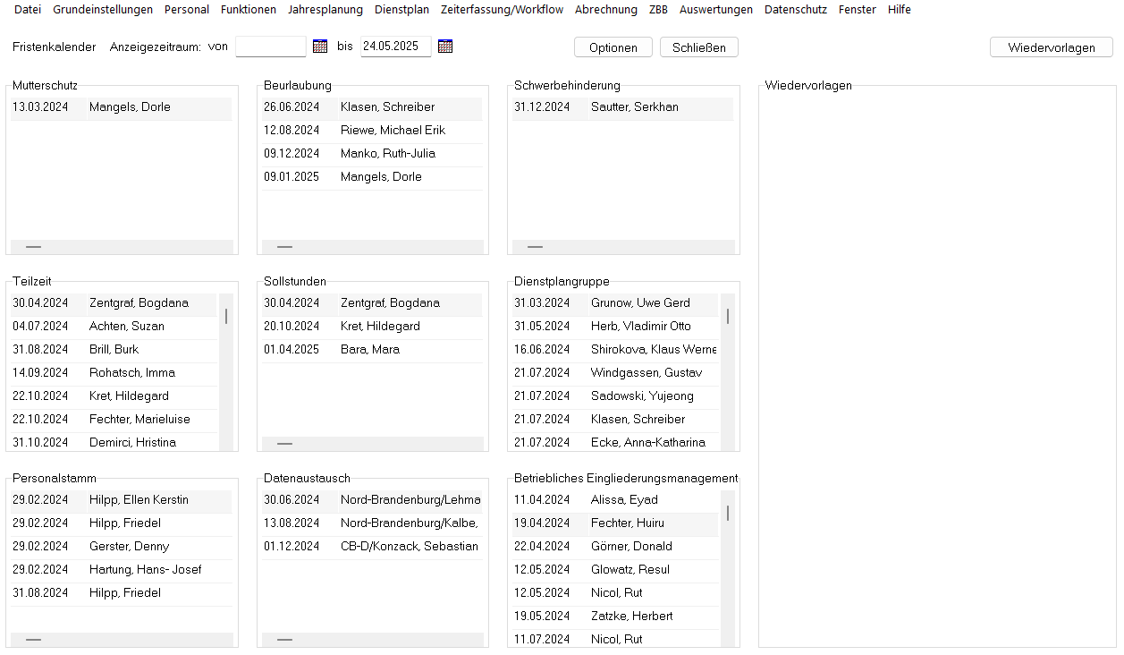Open the calendar picker beside the 'von' date field
Viewport: 1124px width, 655px height.
[x=320, y=47]
